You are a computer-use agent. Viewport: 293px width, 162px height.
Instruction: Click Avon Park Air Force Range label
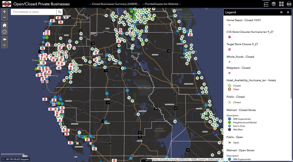[x=144, y=87]
